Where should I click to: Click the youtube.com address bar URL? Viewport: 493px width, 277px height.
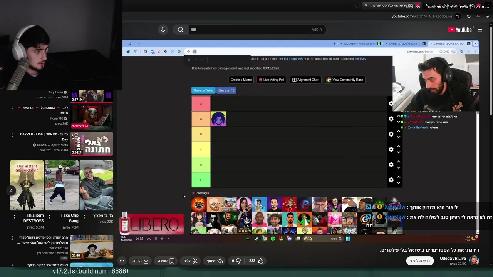[422, 16]
